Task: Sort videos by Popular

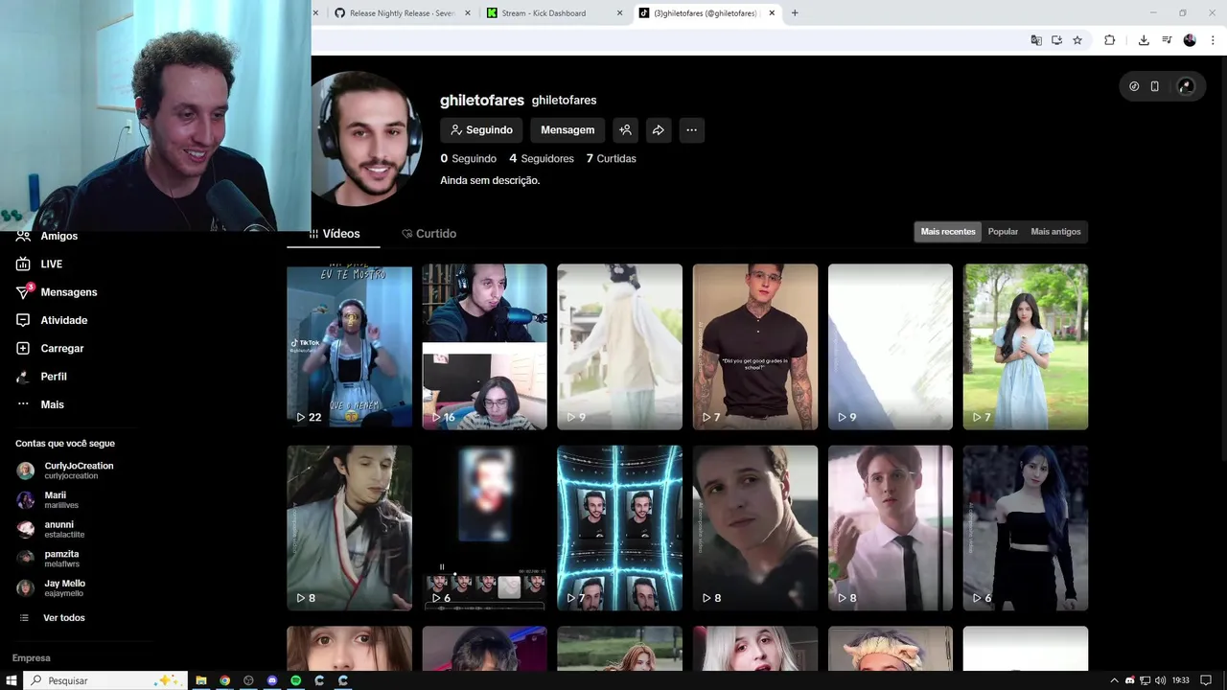Action: coord(1003,232)
